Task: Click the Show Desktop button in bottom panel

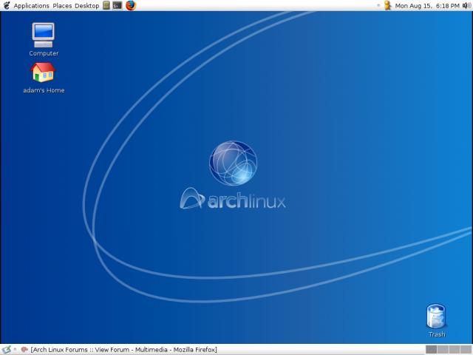Action: pyautogui.click(x=7, y=350)
